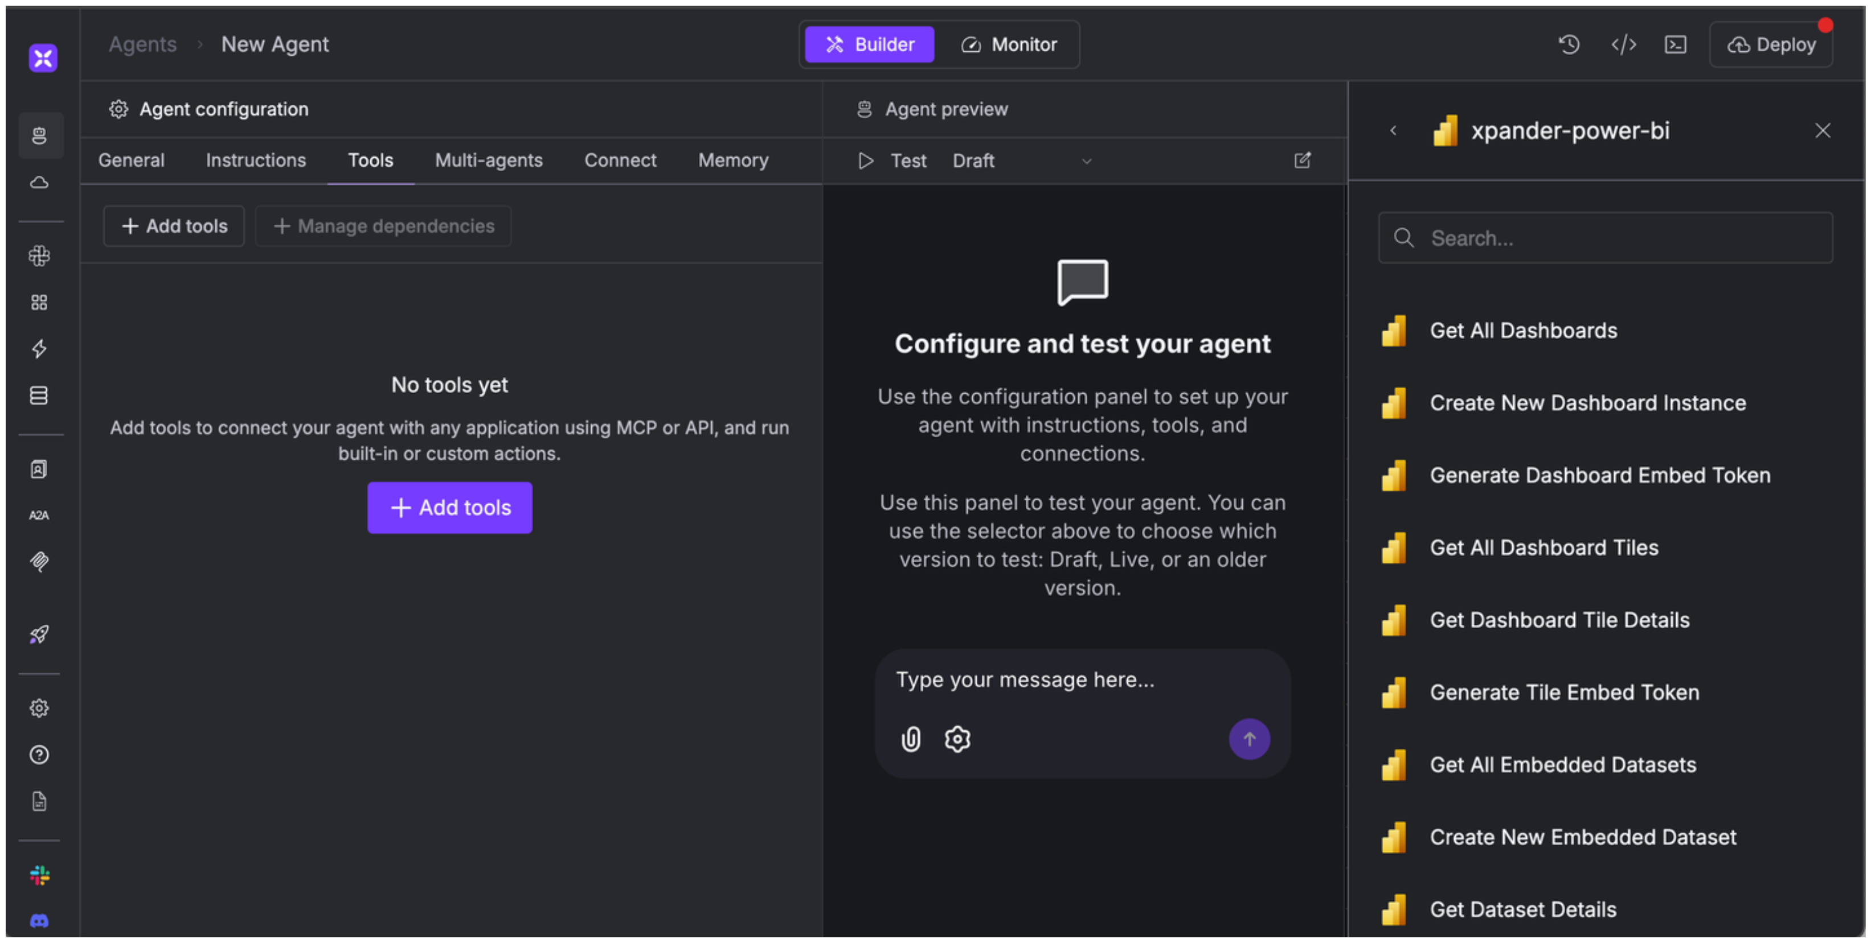Switch to Monitor mode
The height and width of the screenshot is (943, 1871).
coord(1009,45)
